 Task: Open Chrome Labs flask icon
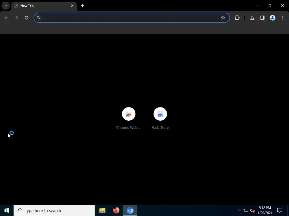point(252,18)
